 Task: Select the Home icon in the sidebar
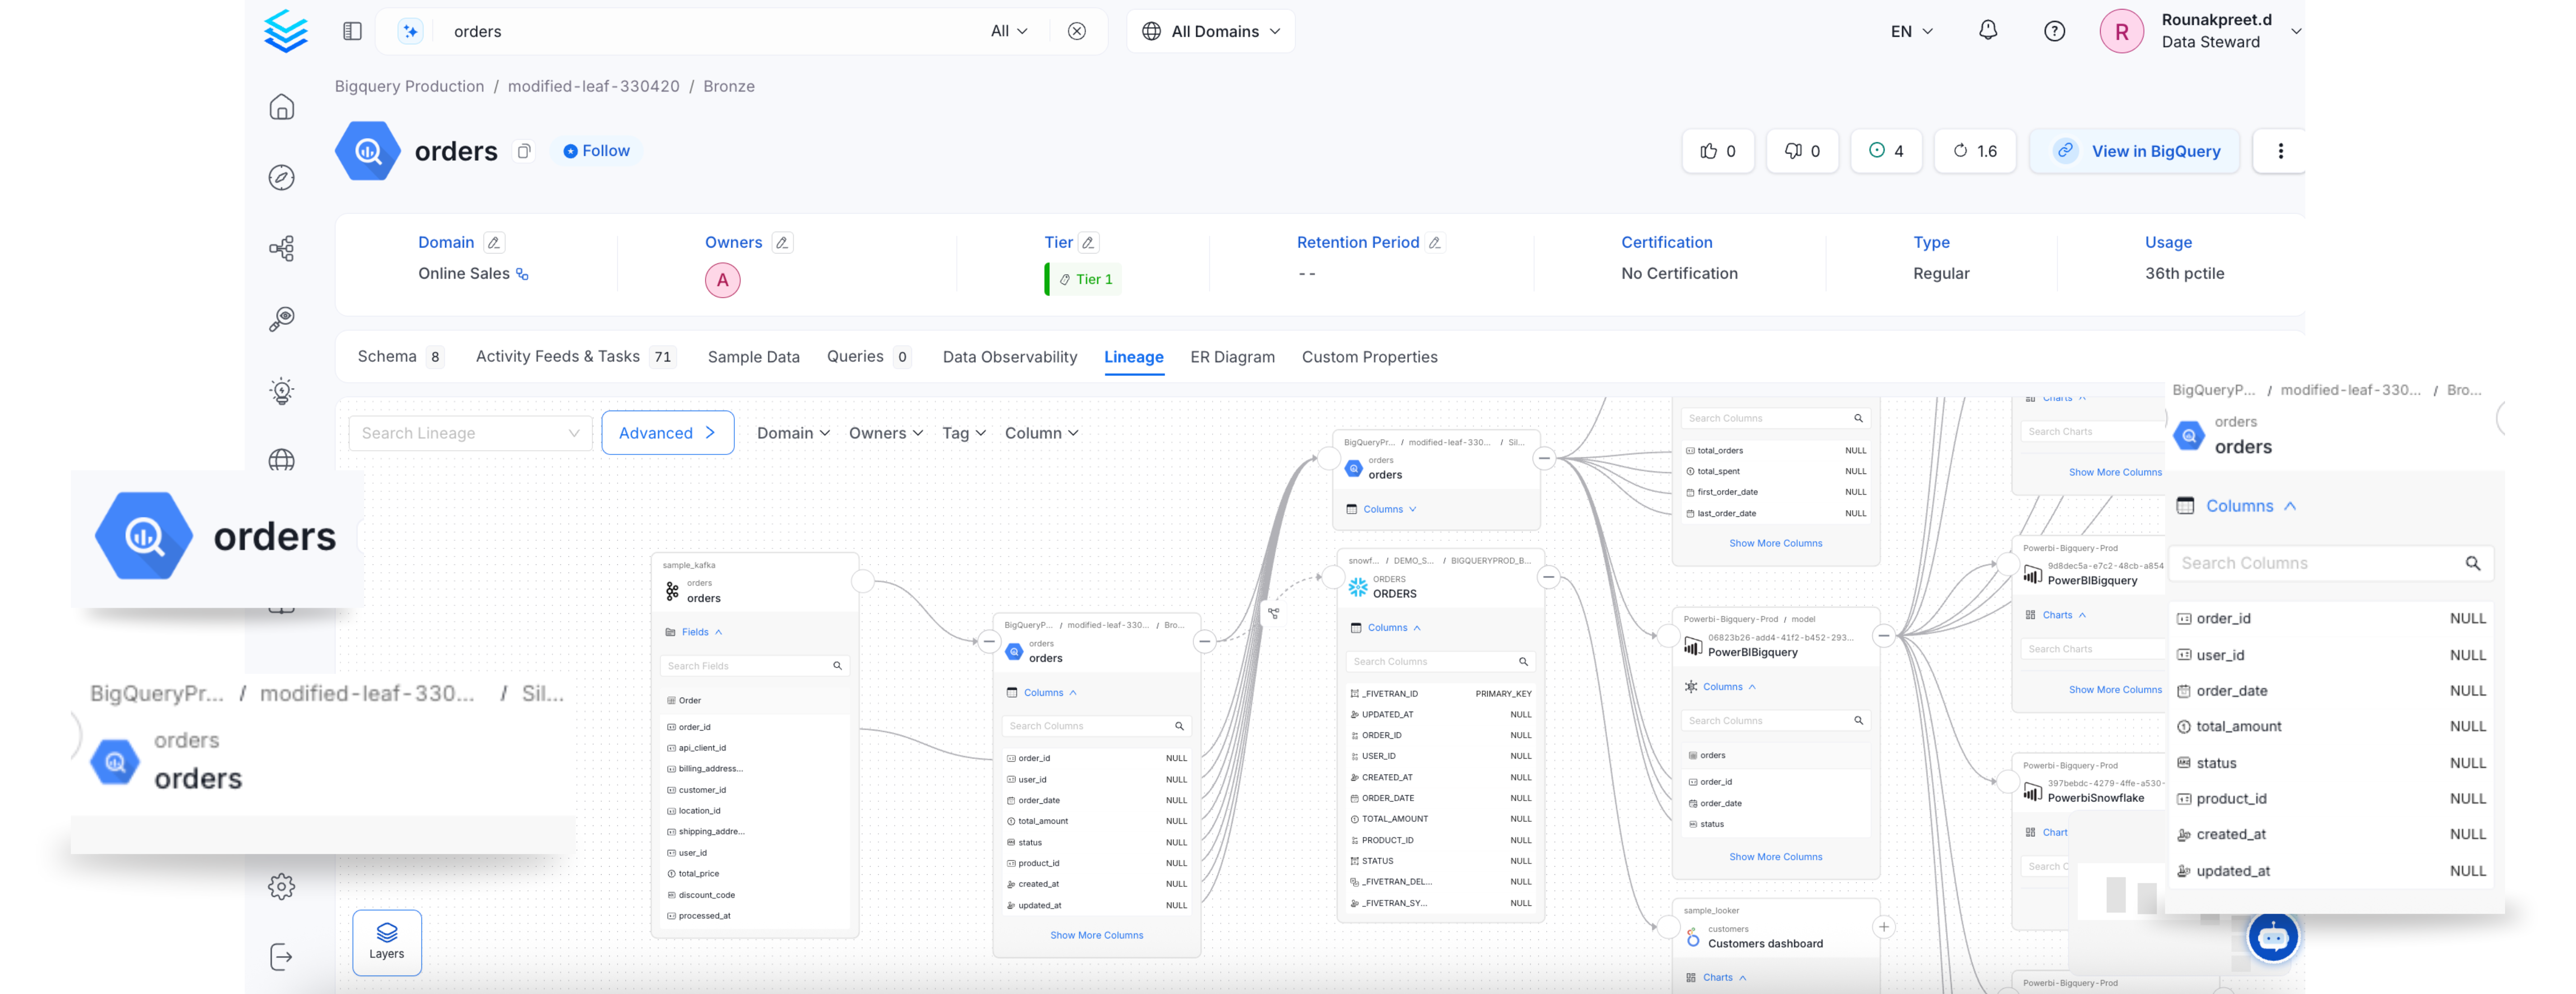coord(282,107)
